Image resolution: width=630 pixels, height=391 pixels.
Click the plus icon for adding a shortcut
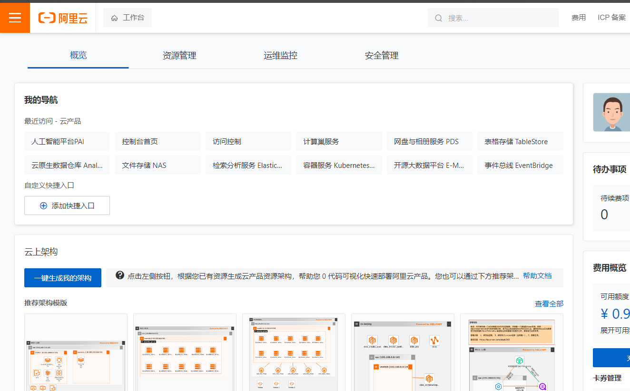coord(43,205)
